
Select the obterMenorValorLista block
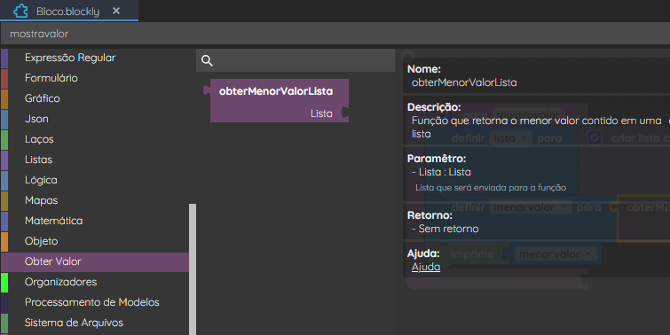point(277,101)
